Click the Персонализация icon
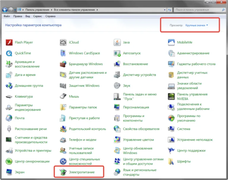 pyautogui.click(x=117, y=107)
